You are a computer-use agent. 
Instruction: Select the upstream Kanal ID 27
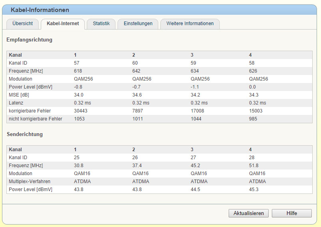coord(194,158)
